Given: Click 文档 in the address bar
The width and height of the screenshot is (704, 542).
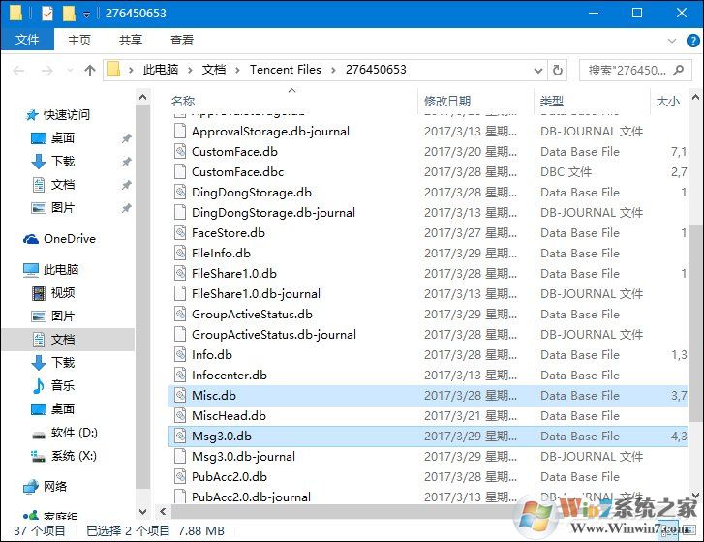Looking at the screenshot, I should (214, 70).
